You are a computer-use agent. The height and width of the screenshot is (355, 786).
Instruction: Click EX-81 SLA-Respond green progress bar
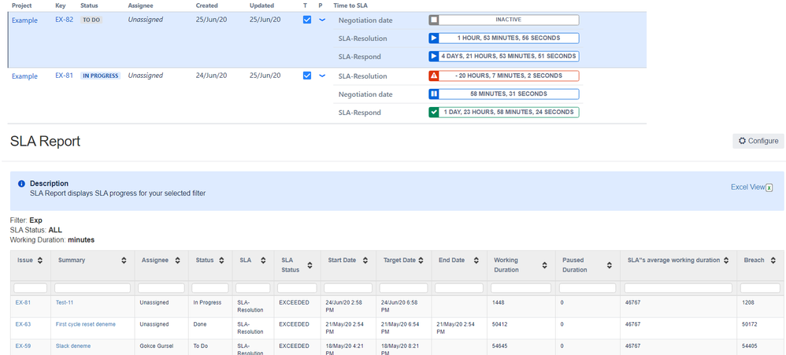(504, 112)
